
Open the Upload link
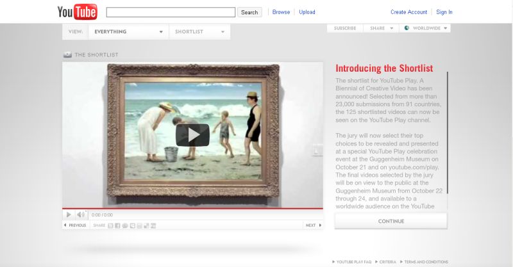click(307, 12)
